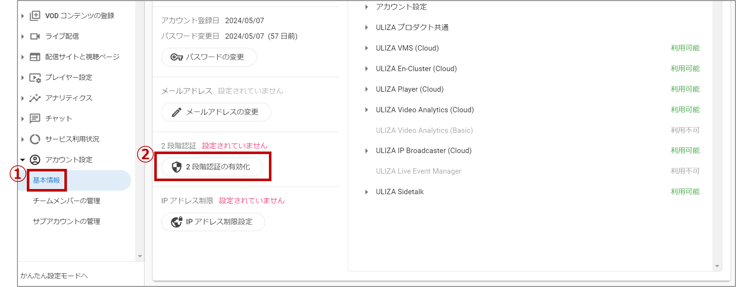Viewport: 736px width, 287px height.
Task: Click the right panel scrollbar down arrow
Action: [x=717, y=266]
